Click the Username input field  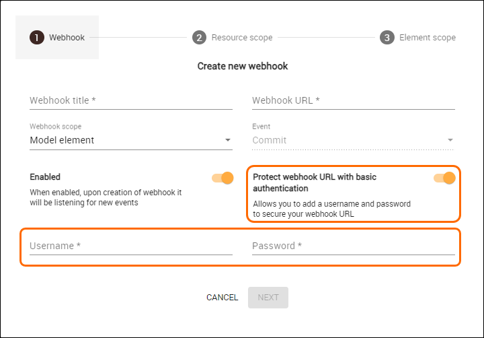(130, 246)
